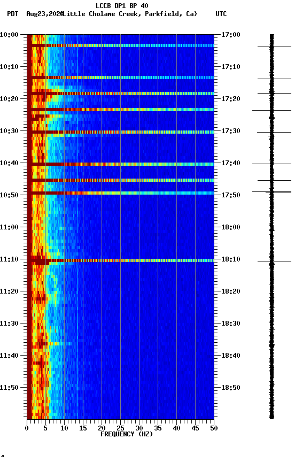Click the 'FREQUENCY (HZ)' axis title
The height and width of the screenshot is (462, 295).
tap(127, 434)
